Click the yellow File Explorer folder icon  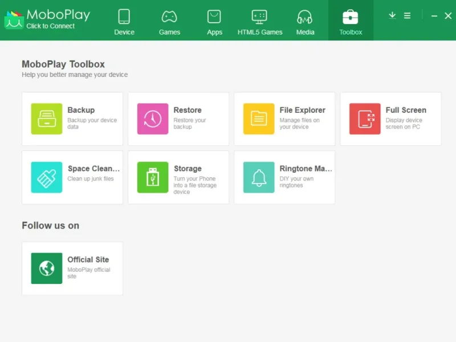point(259,119)
